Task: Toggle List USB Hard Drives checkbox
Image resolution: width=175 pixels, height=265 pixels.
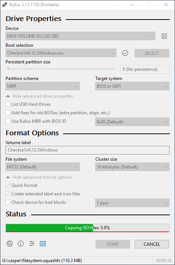Action: pos(8,104)
